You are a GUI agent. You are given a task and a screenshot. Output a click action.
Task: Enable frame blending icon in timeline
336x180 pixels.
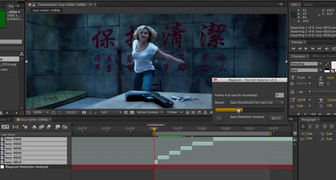pyautogui.click(x=41, y=127)
